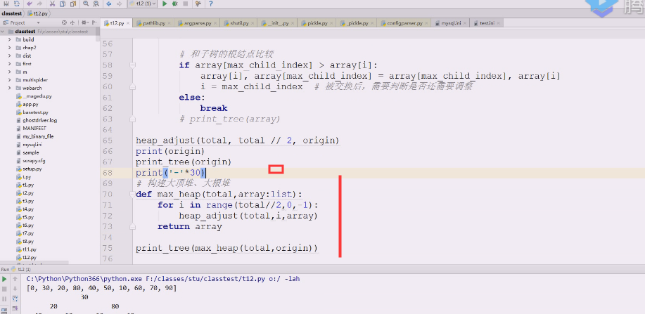The image size is (645, 314).
Task: Navigate back with the blue left arrow
Action: (x=108, y=4)
